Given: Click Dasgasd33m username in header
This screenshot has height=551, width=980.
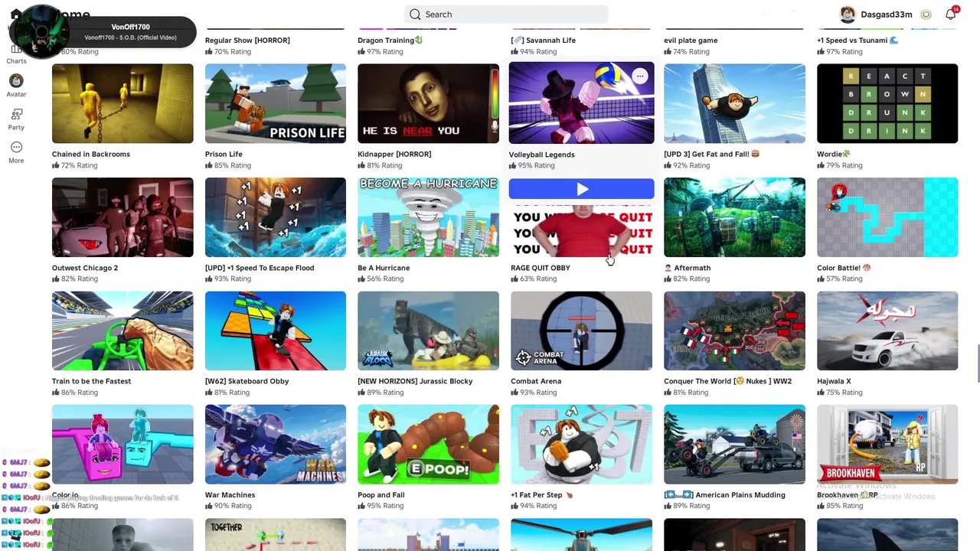Looking at the screenshot, I should pos(887,15).
